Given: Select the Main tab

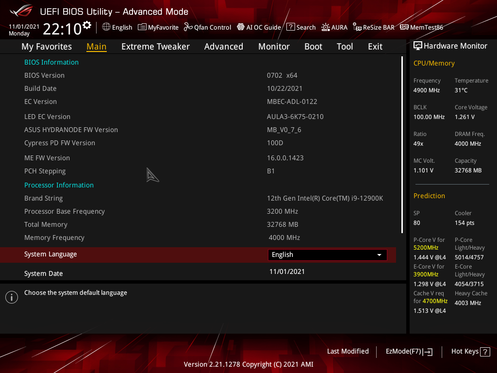Looking at the screenshot, I should click(x=97, y=47).
